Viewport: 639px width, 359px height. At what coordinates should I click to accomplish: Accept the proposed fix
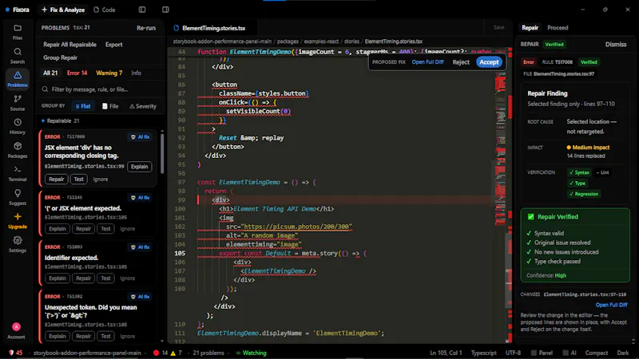[x=489, y=62]
